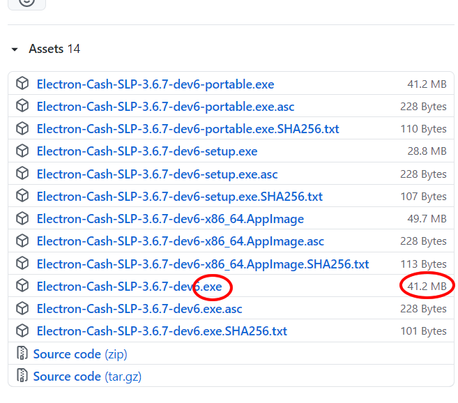
Task: Download Electron-Cash-SLP-3.6.7-dev6.exe file
Action: pyautogui.click(x=130, y=287)
